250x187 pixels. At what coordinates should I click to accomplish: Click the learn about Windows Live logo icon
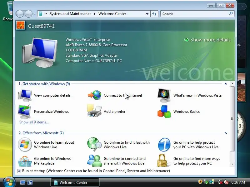25,145
